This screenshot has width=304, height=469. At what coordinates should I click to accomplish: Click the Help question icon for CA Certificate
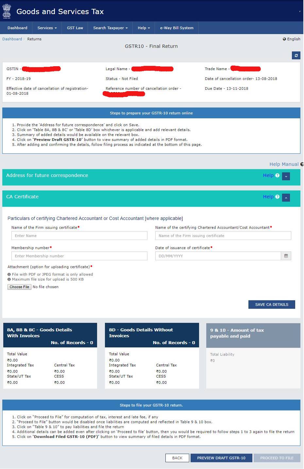click(277, 197)
